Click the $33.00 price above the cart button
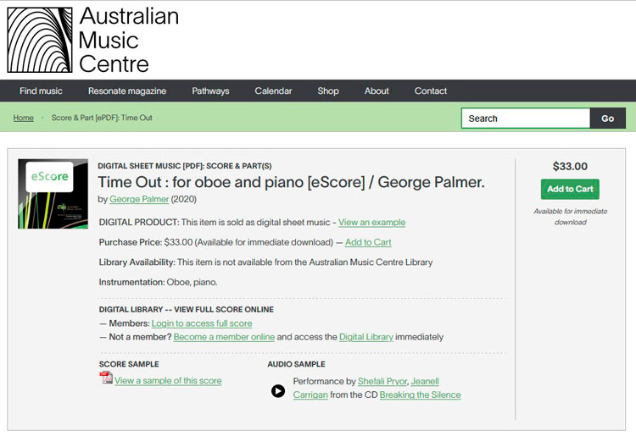Screen dimensions: 636x436 pyautogui.click(x=570, y=166)
